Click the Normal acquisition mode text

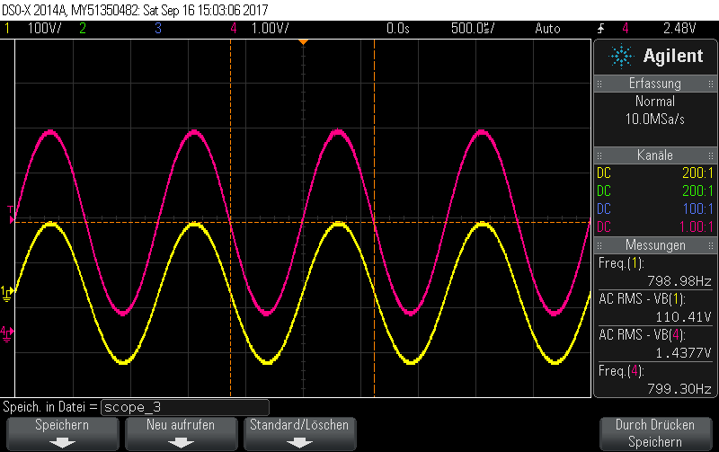655,102
